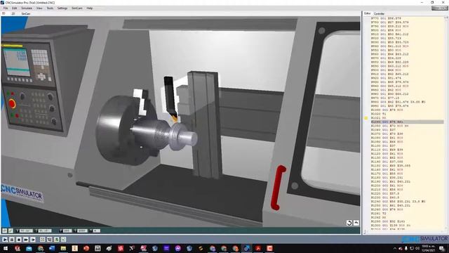This screenshot has width=449, height=253.
Task: Click the first small icon on the viewport status bar
Action: click(4, 231)
